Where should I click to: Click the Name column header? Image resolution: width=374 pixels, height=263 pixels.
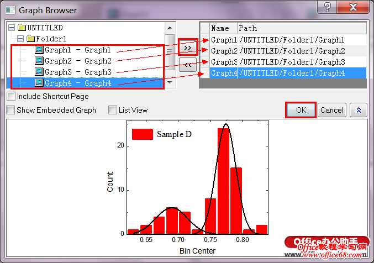click(x=224, y=28)
